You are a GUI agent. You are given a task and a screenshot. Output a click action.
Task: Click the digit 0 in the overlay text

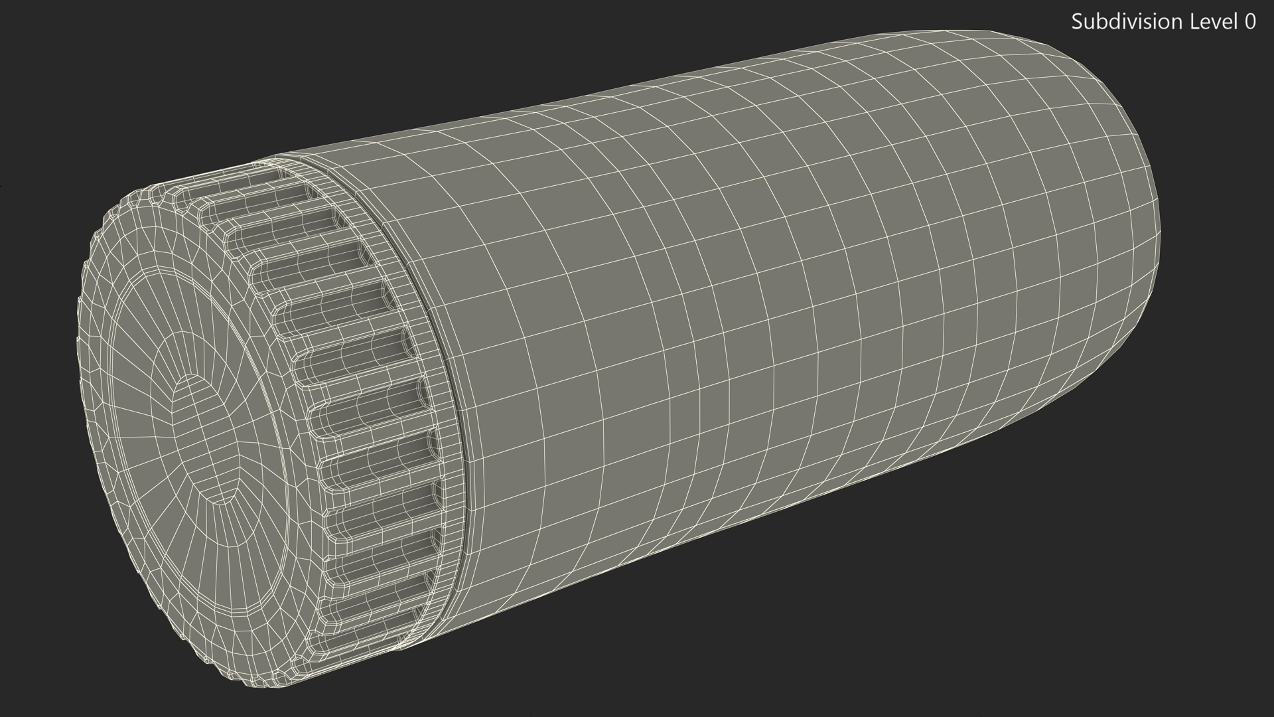tap(1249, 22)
